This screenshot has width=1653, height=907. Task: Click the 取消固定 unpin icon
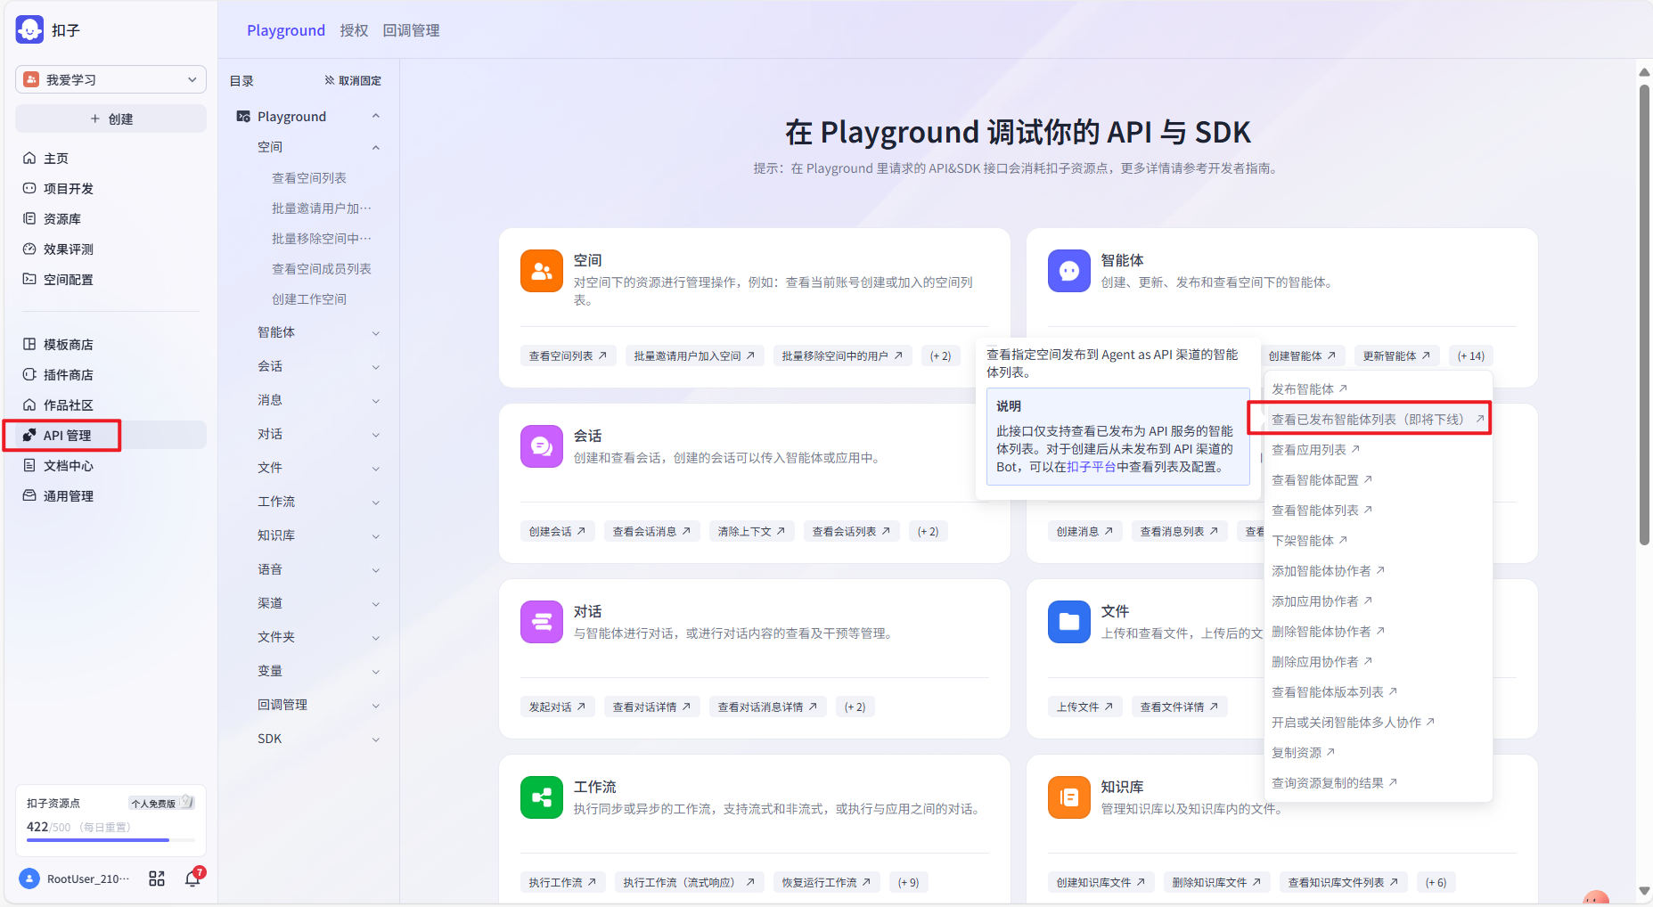pos(330,80)
